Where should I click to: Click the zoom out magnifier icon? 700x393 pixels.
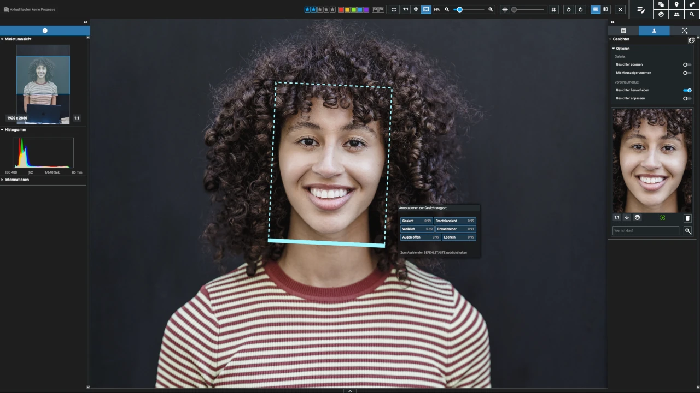point(447,9)
